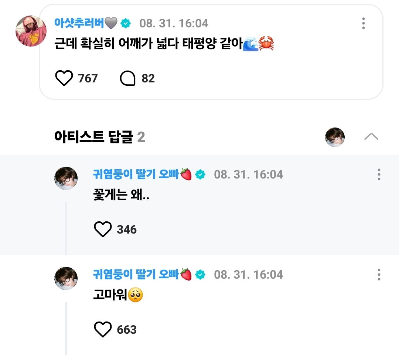Open 아샷추러버 profile picture
Viewport: 399px width, 357px height.
pyautogui.click(x=31, y=31)
